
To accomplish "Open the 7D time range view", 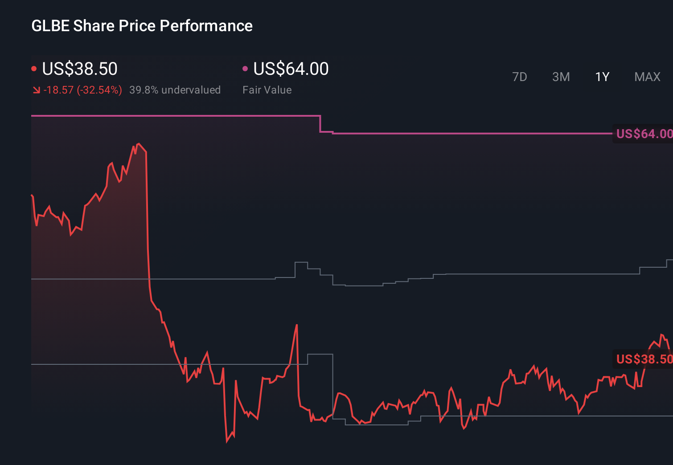I will (520, 77).
